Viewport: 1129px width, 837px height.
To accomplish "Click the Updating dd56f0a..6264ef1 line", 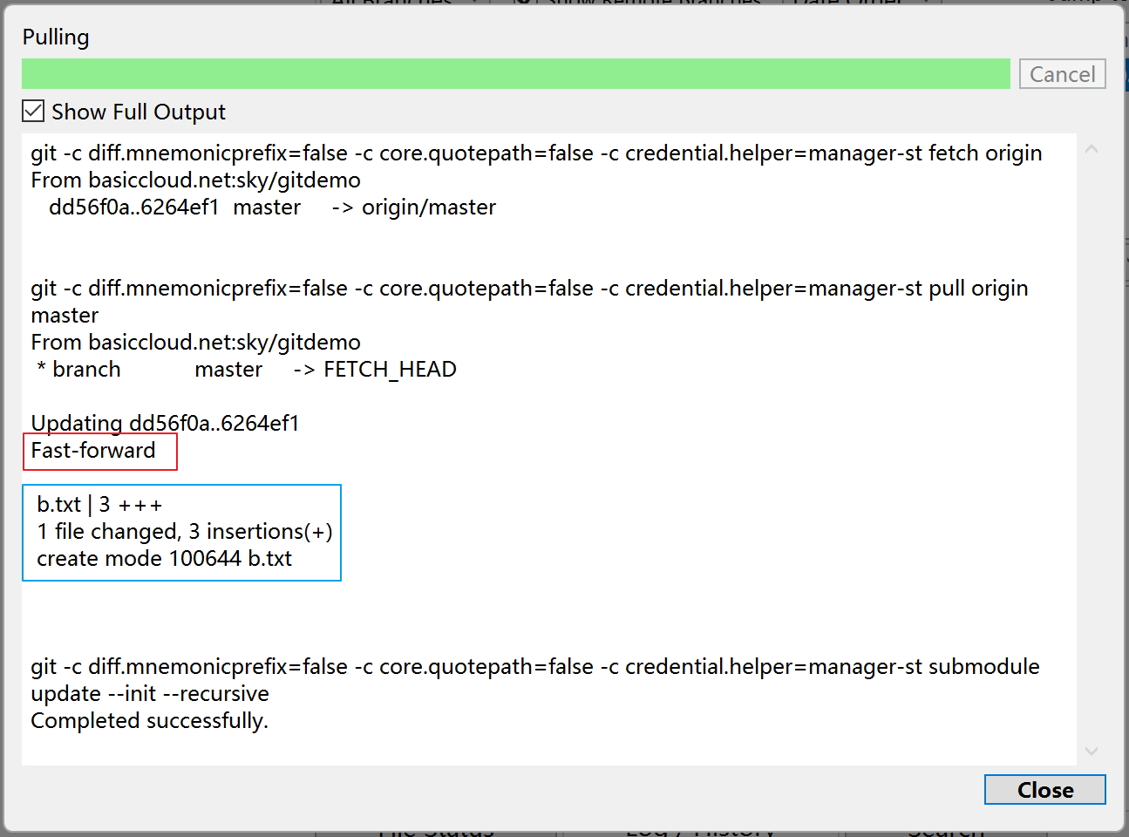I will pos(165,424).
